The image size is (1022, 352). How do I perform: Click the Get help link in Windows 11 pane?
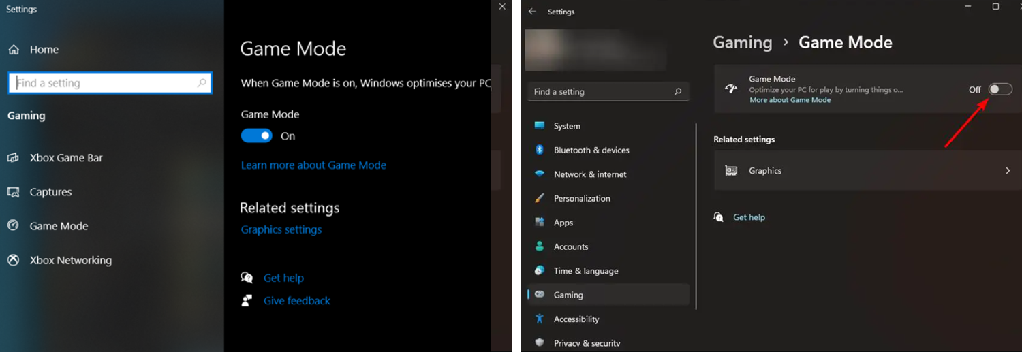point(749,217)
